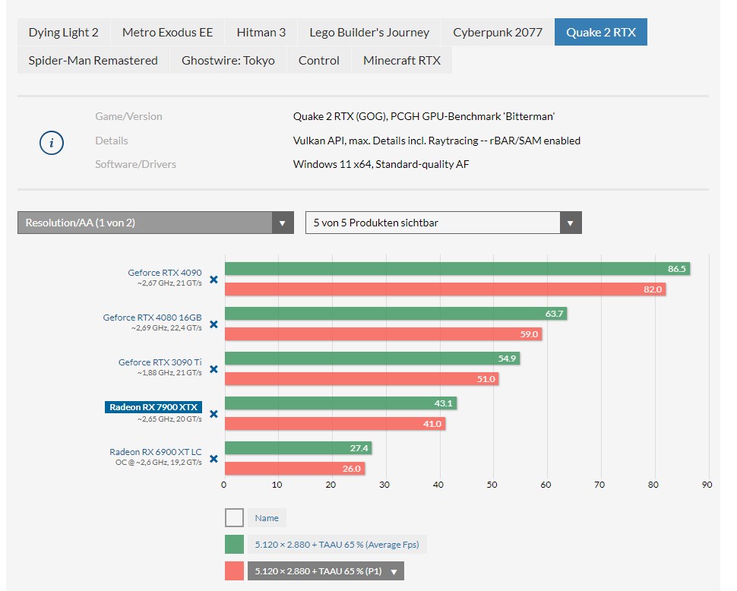Open Resolution/AA (1 von 2) dropdown
The image size is (737, 591).
(x=156, y=223)
